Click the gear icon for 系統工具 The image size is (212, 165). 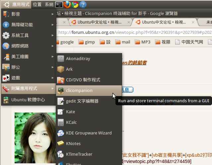6,36
